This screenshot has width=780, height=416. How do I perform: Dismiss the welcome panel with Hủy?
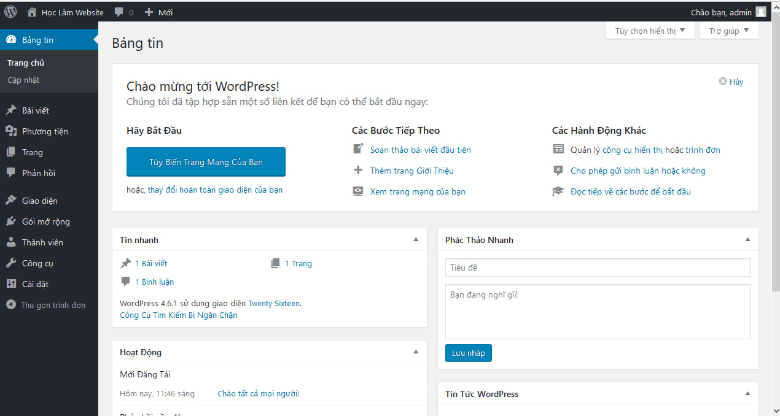point(731,82)
